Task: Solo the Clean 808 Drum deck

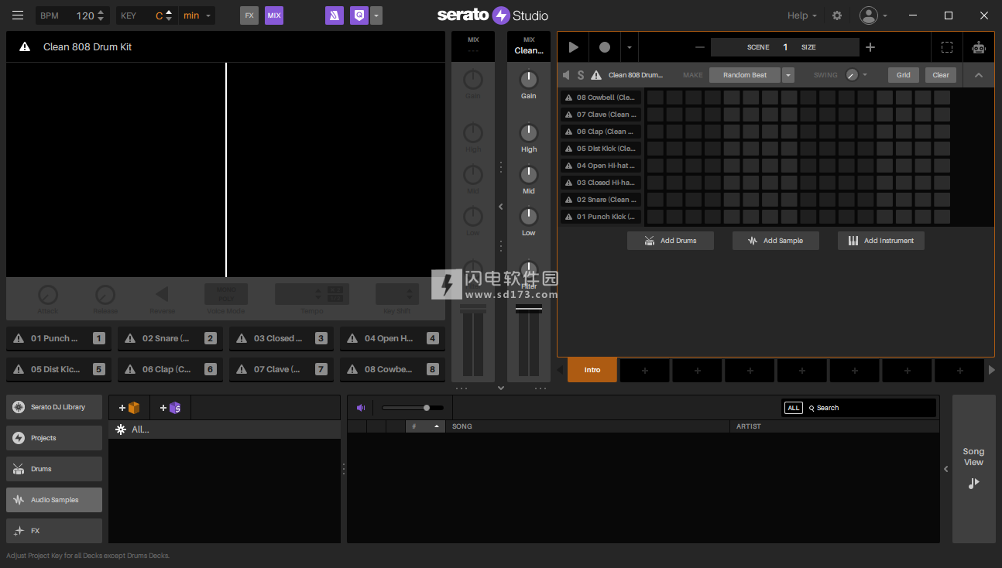Action: 581,75
